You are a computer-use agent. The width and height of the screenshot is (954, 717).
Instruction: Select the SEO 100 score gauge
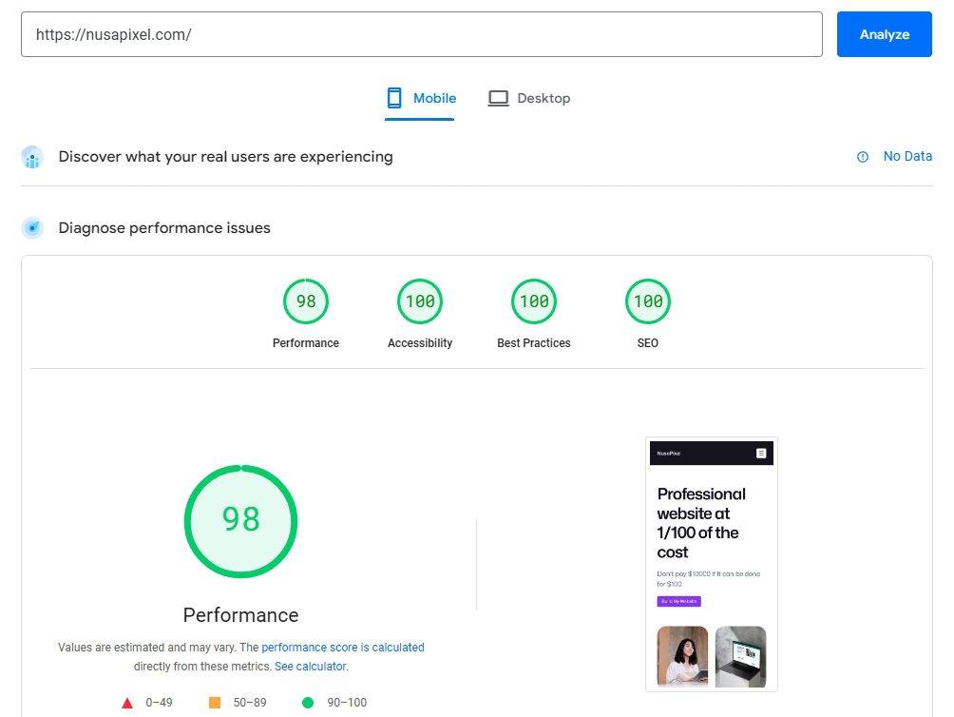(x=647, y=302)
